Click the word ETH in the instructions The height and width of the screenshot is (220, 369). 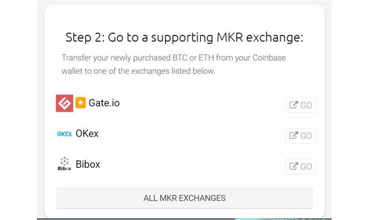[206, 58]
